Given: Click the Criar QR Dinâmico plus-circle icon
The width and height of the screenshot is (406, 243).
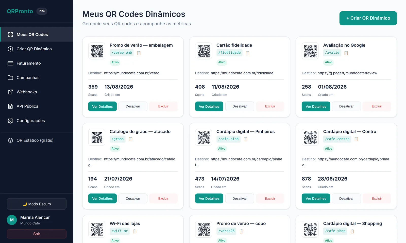Looking at the screenshot, I should point(10,49).
